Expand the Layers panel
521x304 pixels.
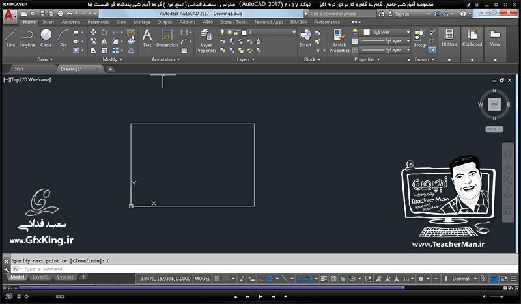[x=246, y=59]
